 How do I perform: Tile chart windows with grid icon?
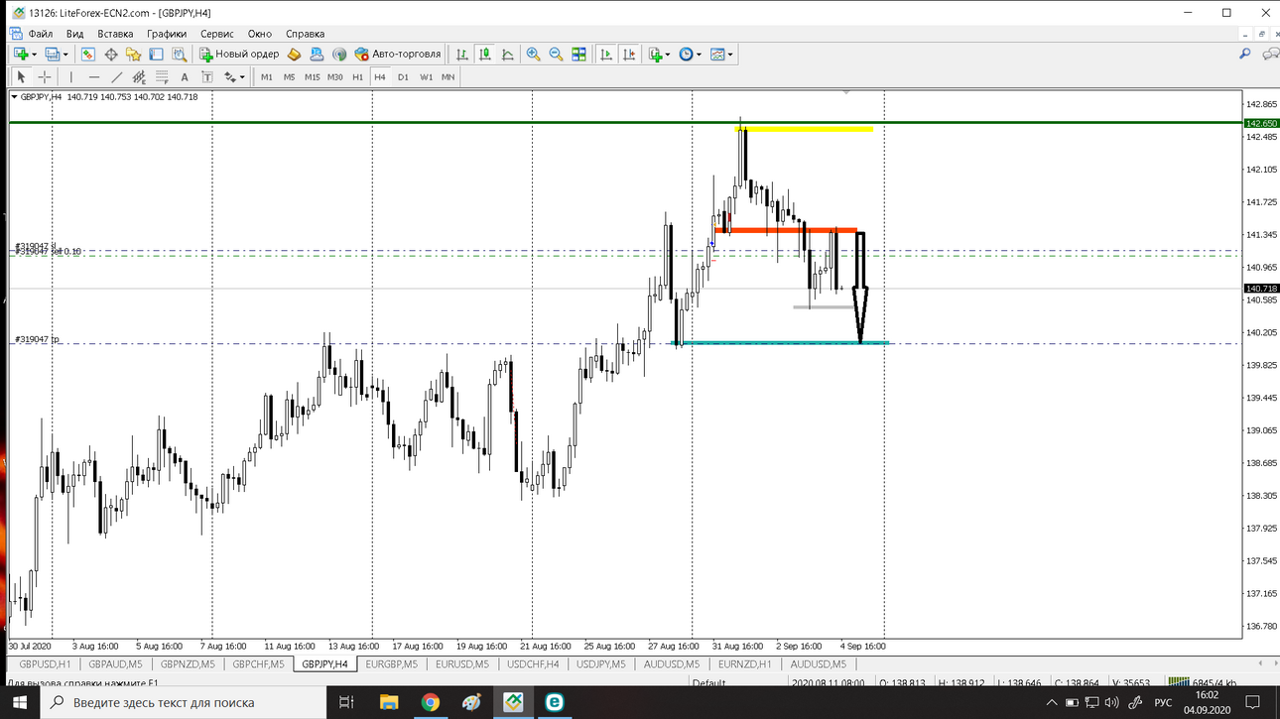click(x=579, y=55)
